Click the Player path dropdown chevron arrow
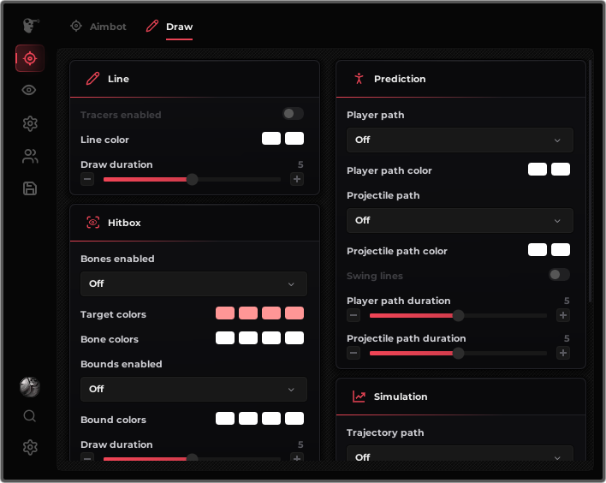 point(557,140)
